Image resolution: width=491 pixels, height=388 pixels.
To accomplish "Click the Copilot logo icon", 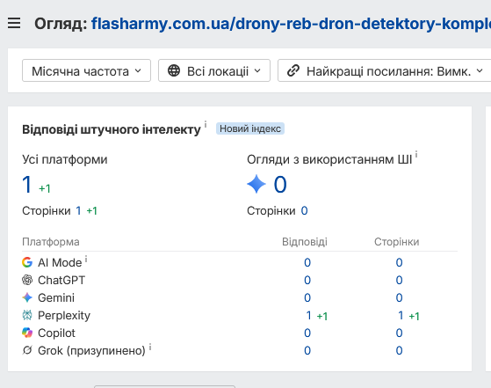I will point(27,333).
